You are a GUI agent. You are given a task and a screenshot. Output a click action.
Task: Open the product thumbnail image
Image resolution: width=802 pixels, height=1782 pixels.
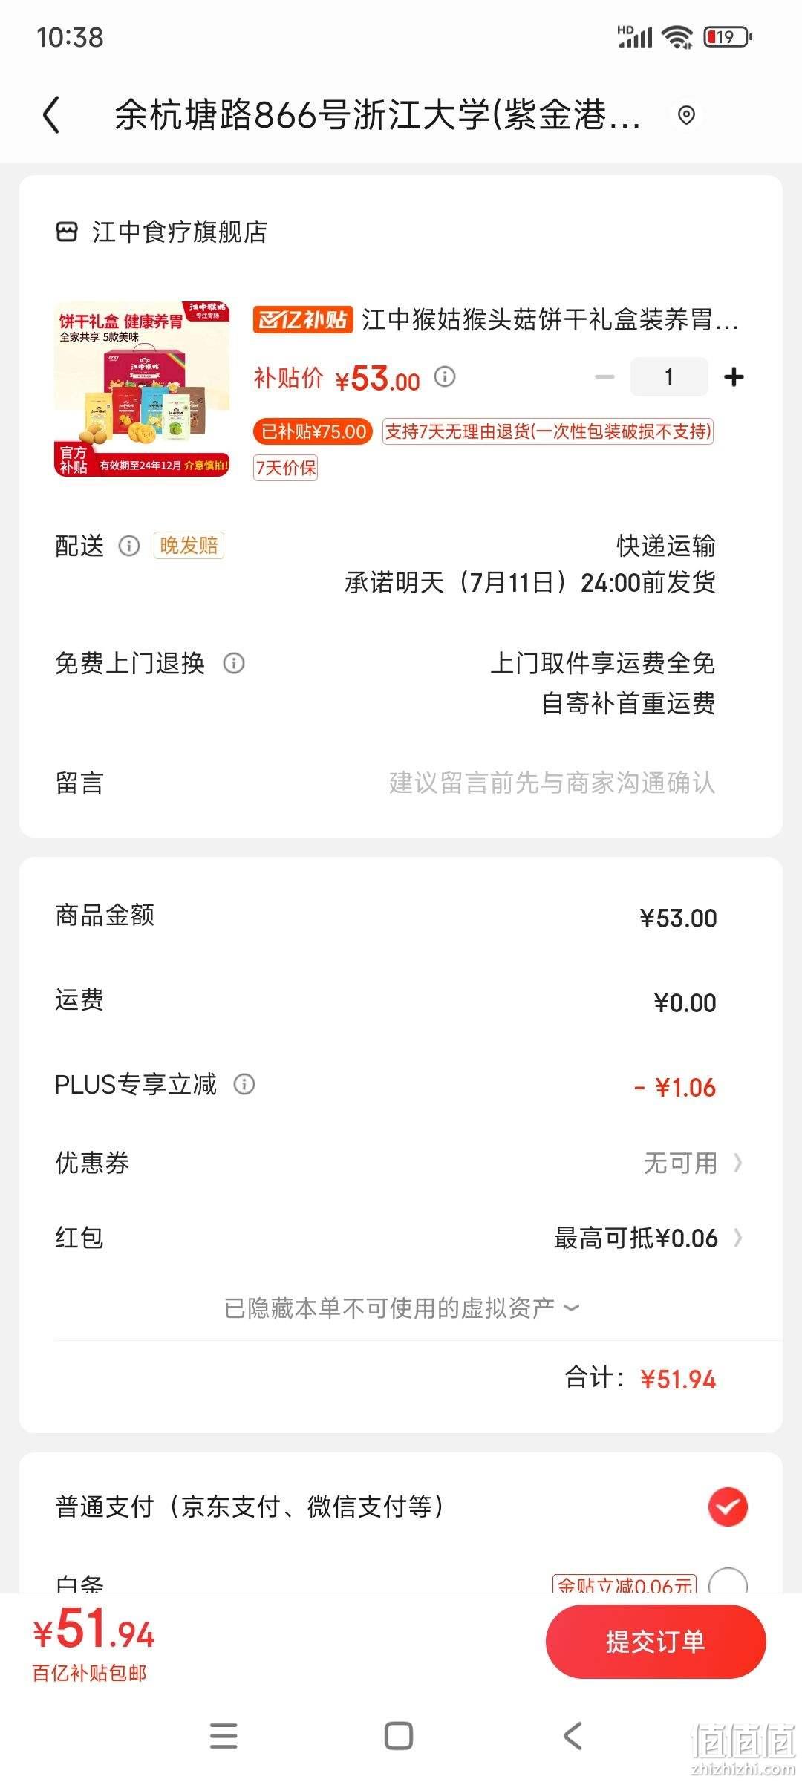143,388
